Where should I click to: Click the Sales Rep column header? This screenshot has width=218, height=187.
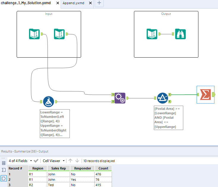(x=58, y=168)
